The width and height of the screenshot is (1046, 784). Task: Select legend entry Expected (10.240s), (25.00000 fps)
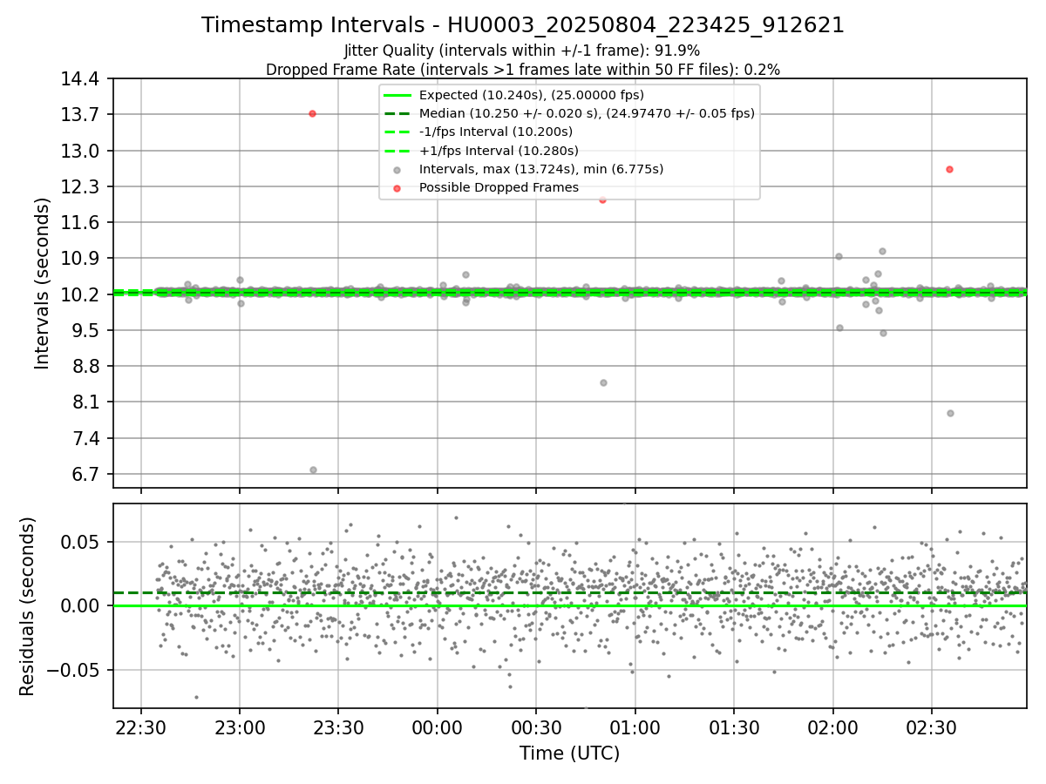tap(531, 95)
